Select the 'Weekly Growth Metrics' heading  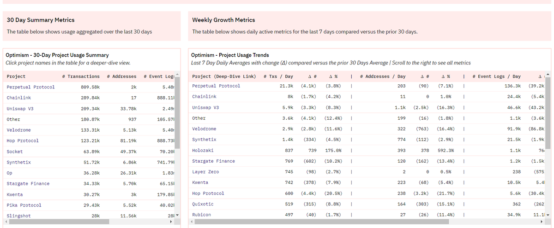223,20
